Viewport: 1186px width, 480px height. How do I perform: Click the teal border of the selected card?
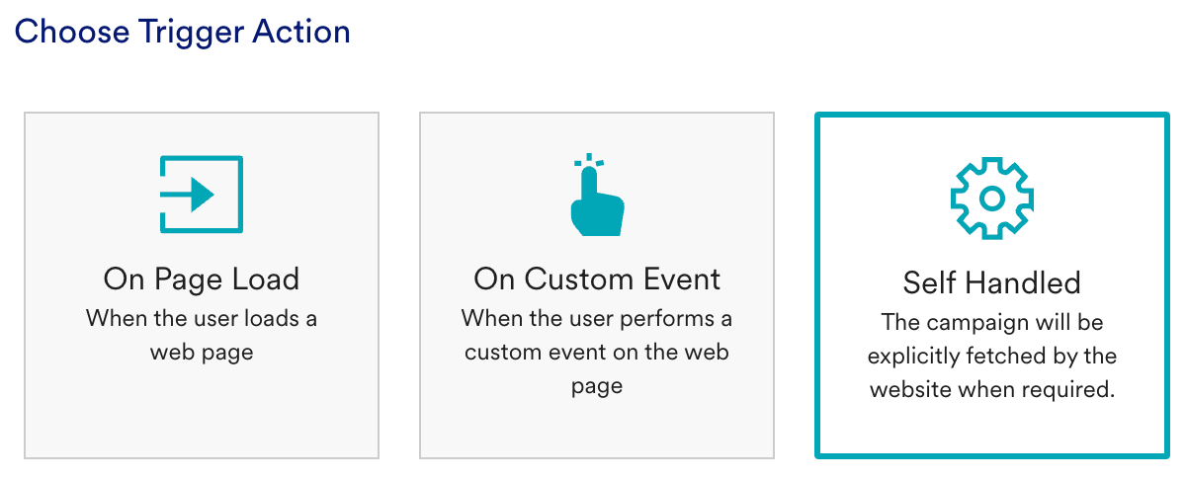coord(992,115)
